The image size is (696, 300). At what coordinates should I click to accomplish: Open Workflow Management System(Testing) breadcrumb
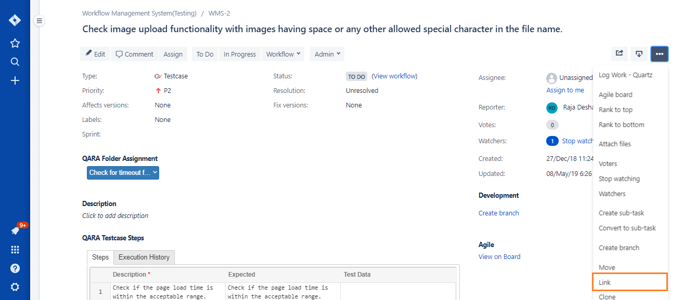tap(139, 13)
